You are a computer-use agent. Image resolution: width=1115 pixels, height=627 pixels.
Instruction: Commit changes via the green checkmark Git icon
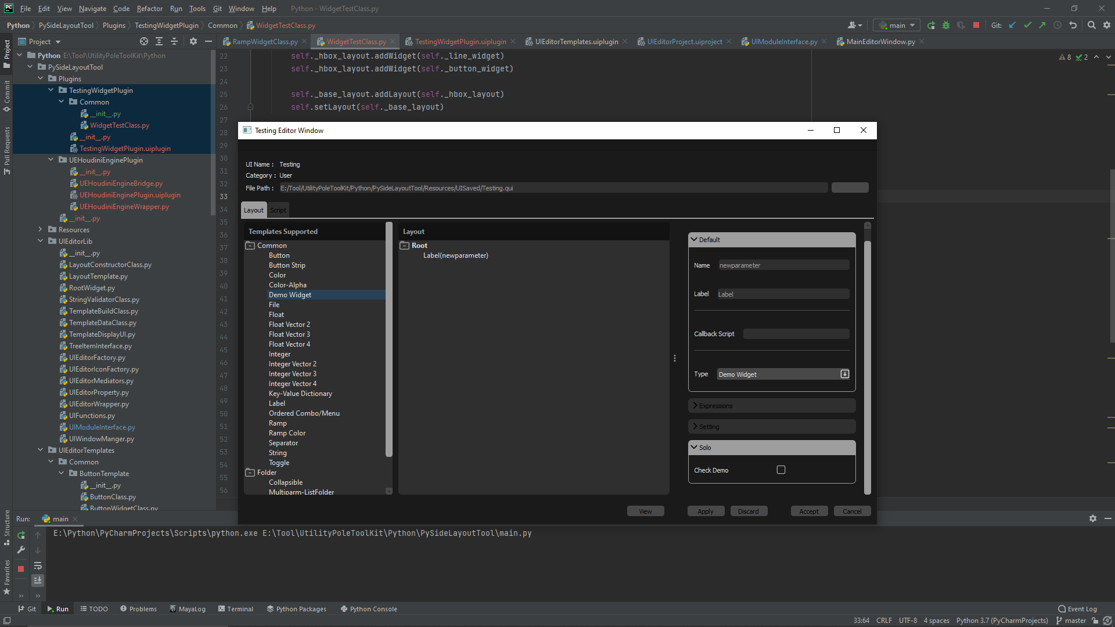(1028, 25)
